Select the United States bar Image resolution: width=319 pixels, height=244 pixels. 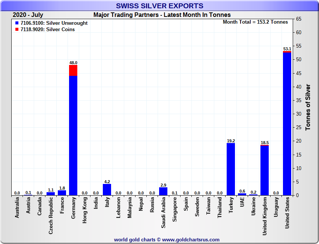(x=287, y=124)
